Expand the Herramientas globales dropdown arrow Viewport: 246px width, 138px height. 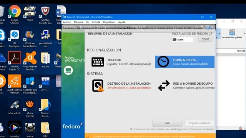244,34
